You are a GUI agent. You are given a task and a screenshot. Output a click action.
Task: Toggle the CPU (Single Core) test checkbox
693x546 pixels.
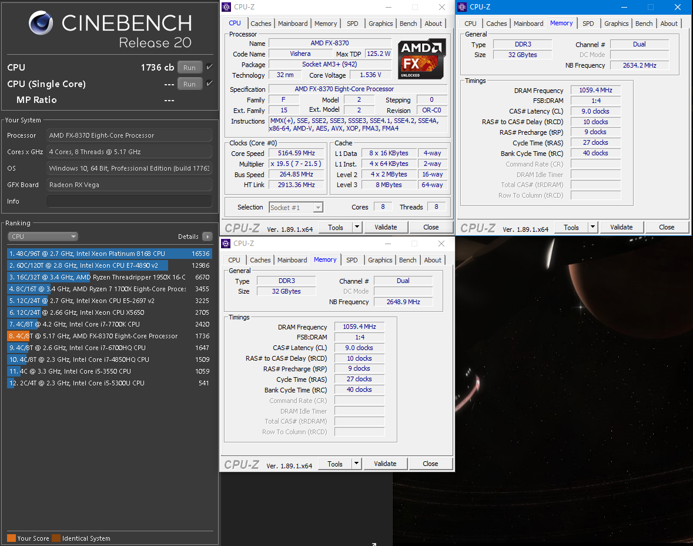coord(209,83)
